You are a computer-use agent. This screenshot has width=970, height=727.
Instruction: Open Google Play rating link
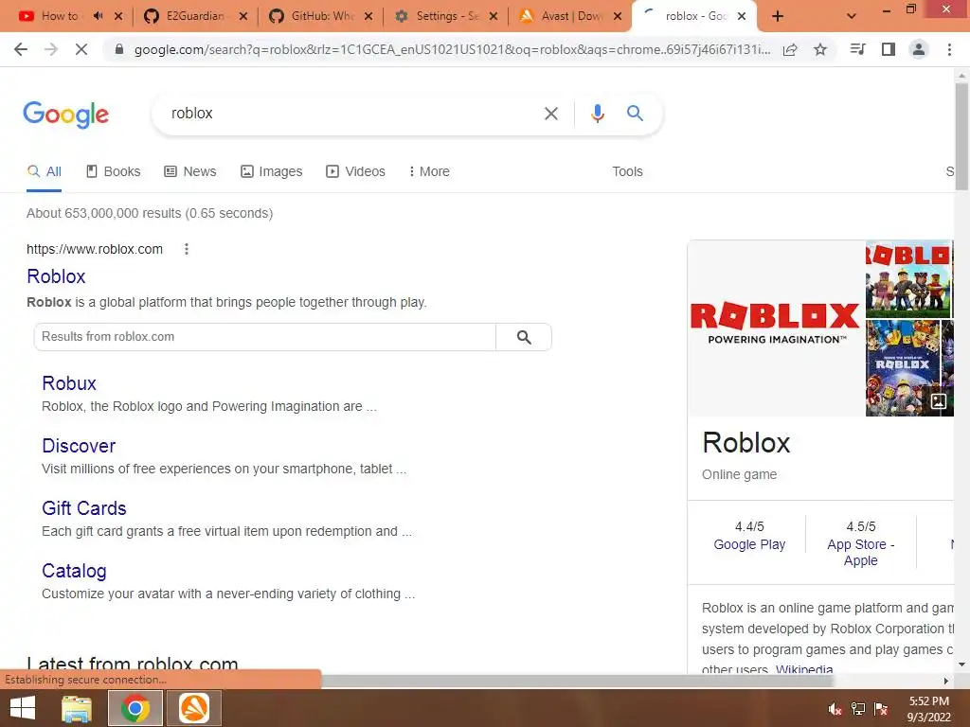pos(749,544)
